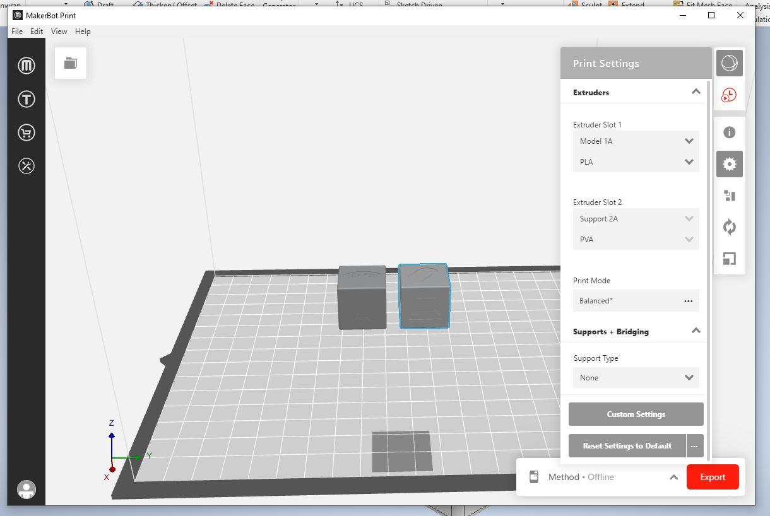Click the red Export button
The height and width of the screenshot is (516, 770).
tap(713, 477)
